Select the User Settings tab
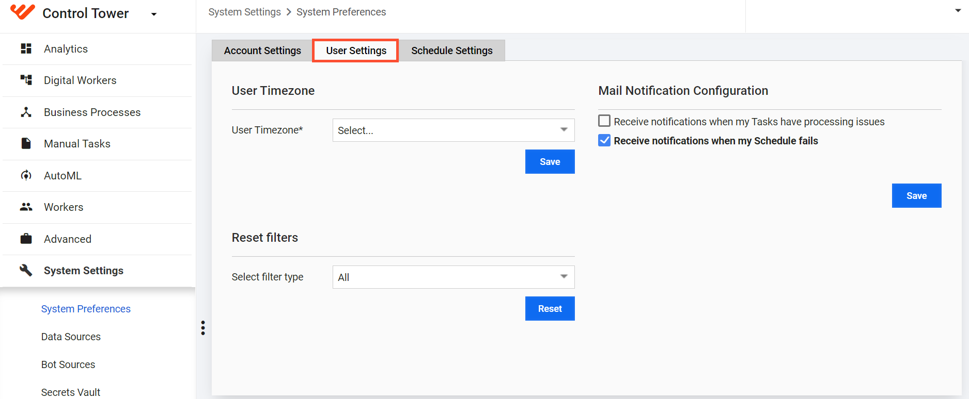This screenshot has height=399, width=969. [x=356, y=51]
